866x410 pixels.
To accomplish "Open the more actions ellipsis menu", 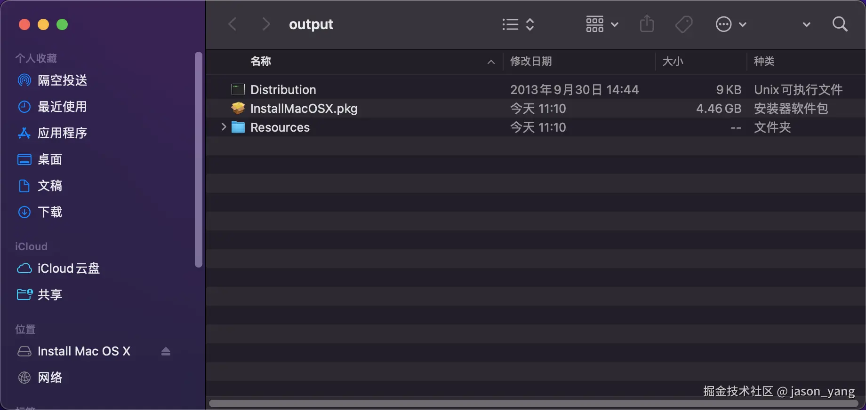I will (x=730, y=24).
